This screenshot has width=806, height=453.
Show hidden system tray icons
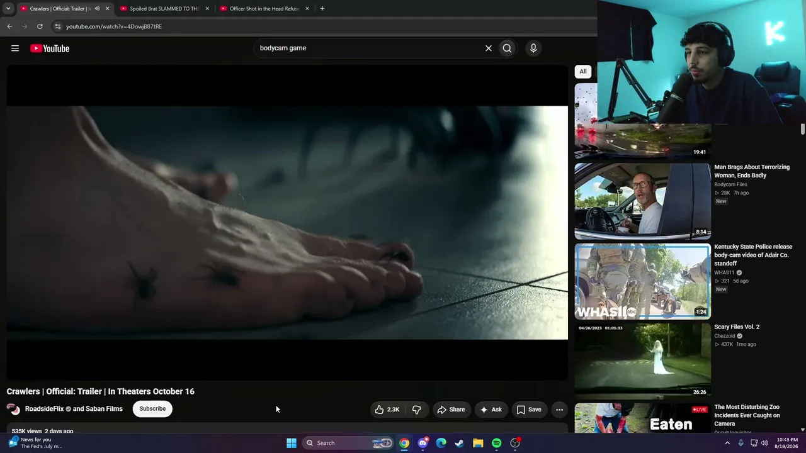727,443
